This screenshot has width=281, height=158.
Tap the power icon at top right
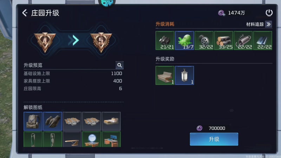click(269, 13)
